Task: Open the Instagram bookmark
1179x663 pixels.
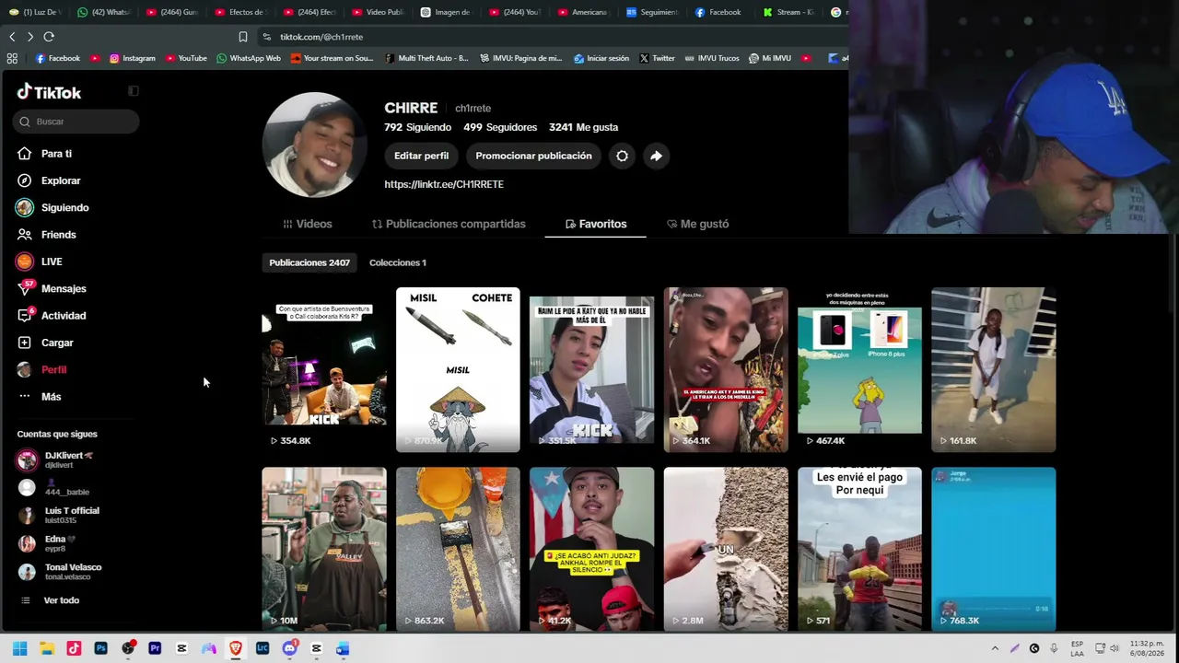Action: 132,58
